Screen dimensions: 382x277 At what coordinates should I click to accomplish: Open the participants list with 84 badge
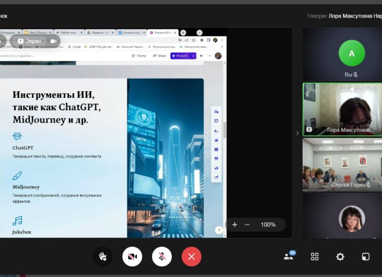click(x=288, y=256)
